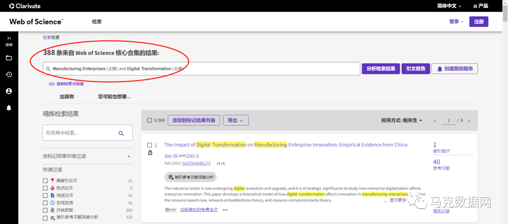Open the times cited count 1
Image resolution: width=508 pixels, height=224 pixels.
pyautogui.click(x=435, y=145)
